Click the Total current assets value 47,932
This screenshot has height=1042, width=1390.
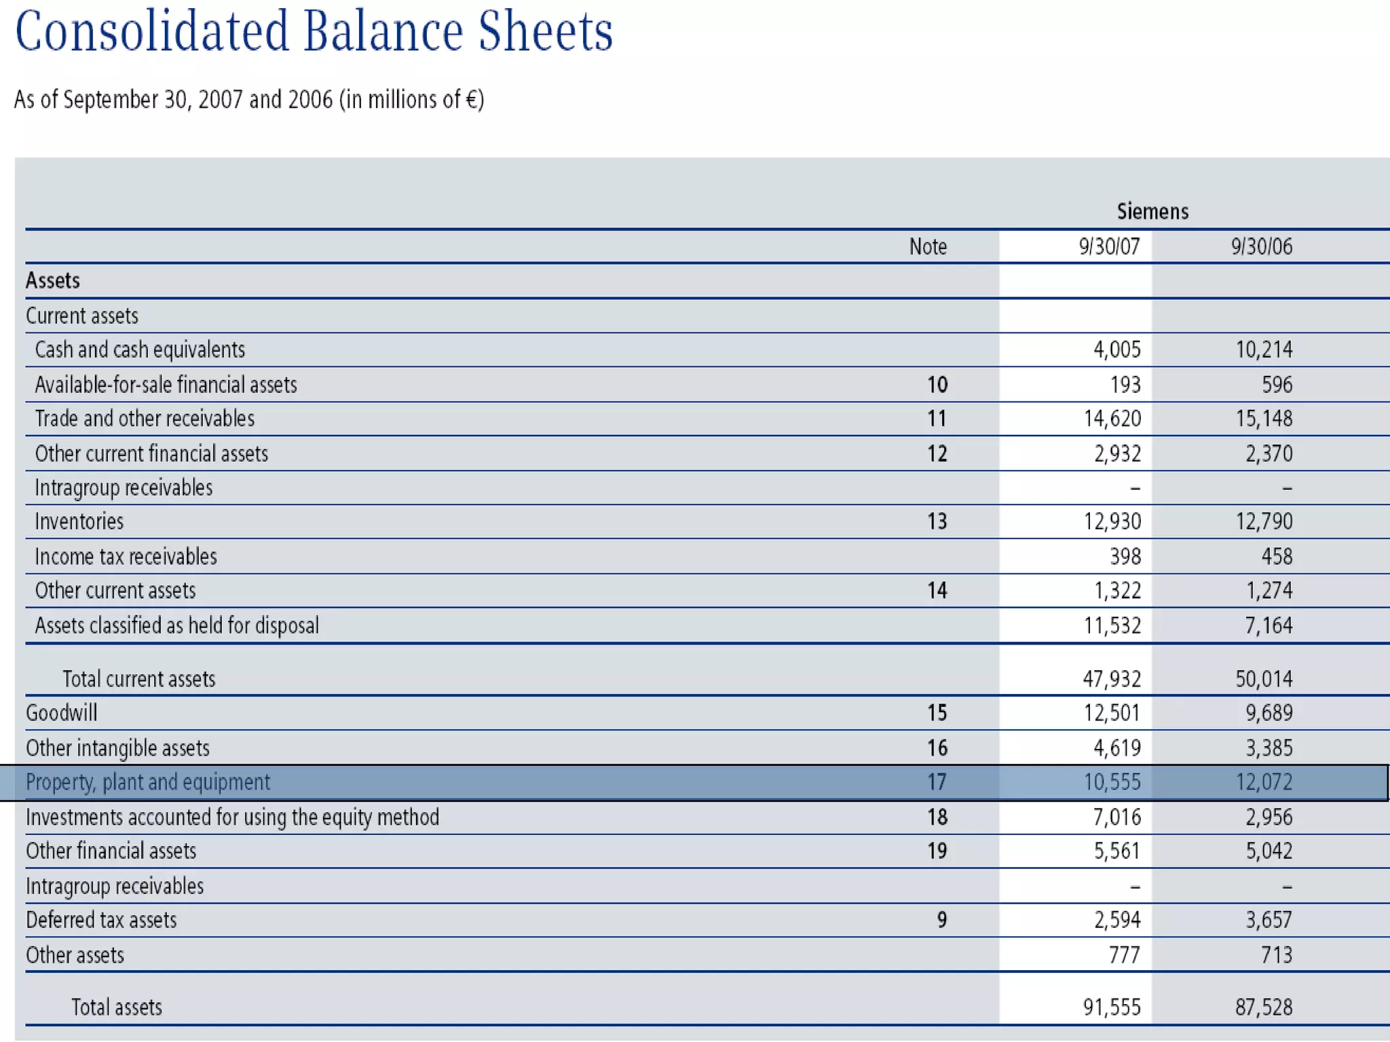pyautogui.click(x=1112, y=678)
